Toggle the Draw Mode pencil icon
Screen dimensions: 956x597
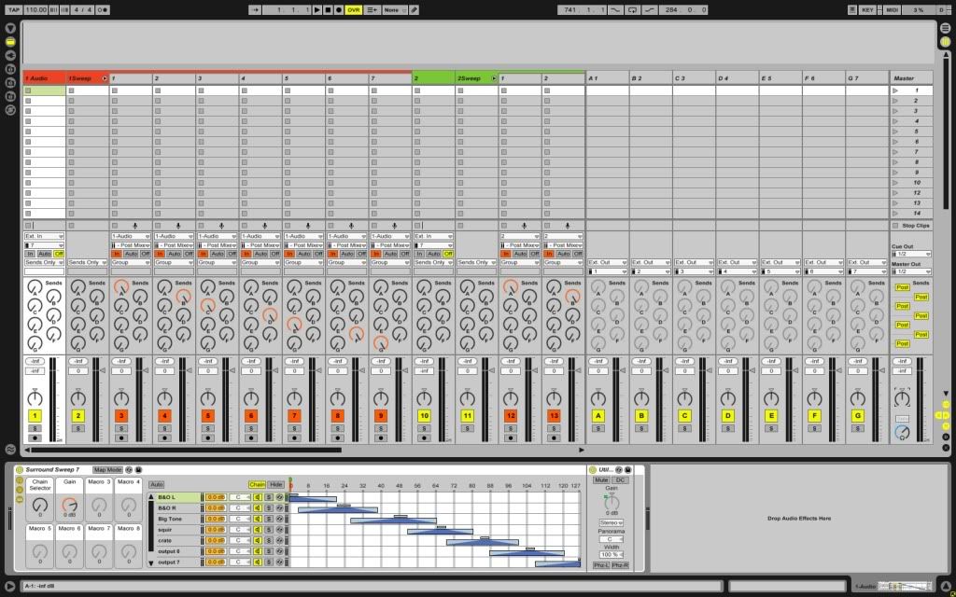[414, 9]
